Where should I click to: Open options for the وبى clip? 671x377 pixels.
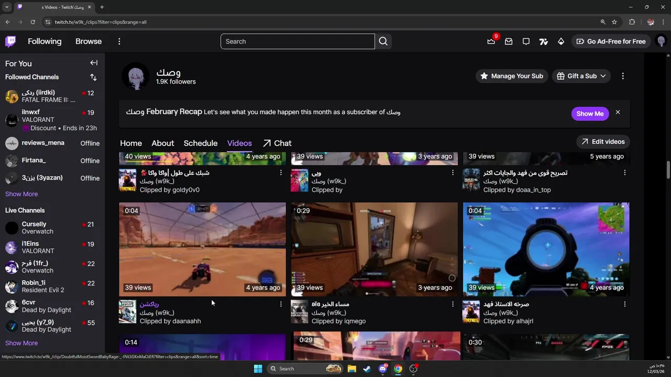tap(453, 173)
